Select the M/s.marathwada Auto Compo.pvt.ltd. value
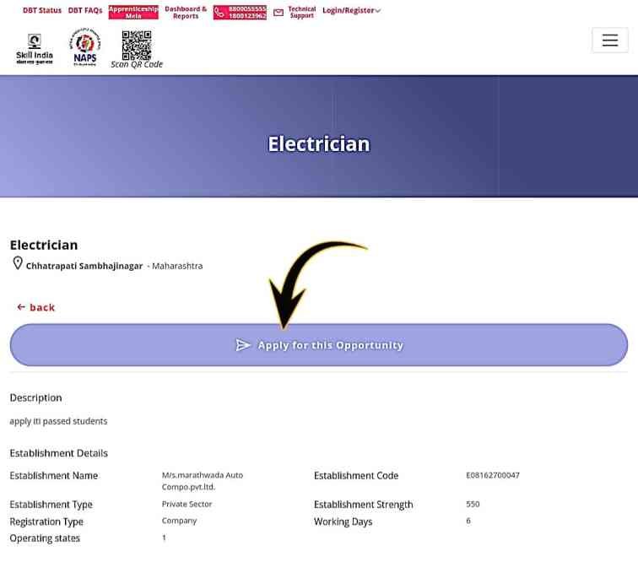The height and width of the screenshot is (573, 638). [203, 481]
